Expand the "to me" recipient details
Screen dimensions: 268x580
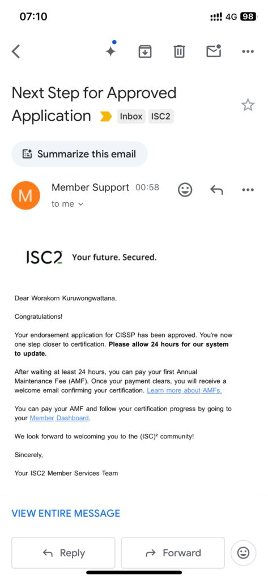pyautogui.click(x=67, y=204)
